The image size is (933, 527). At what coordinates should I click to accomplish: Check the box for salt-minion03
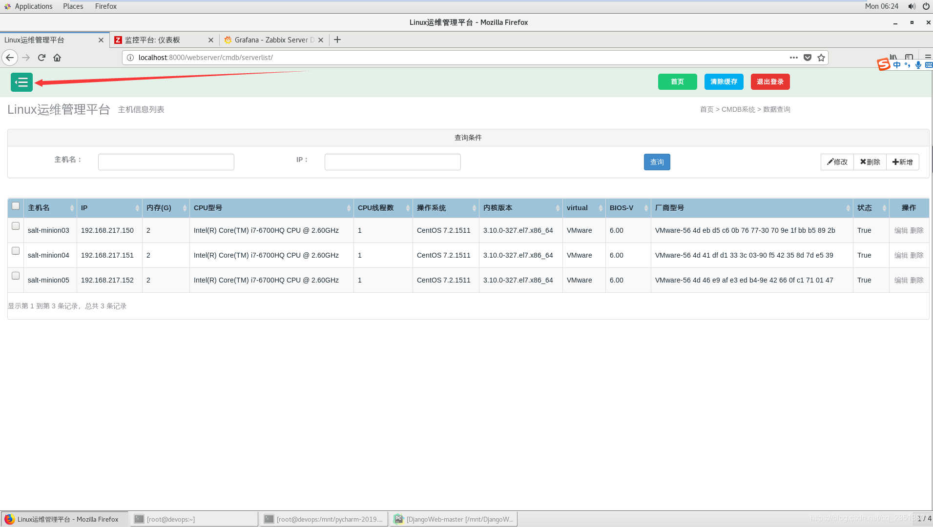(x=16, y=226)
